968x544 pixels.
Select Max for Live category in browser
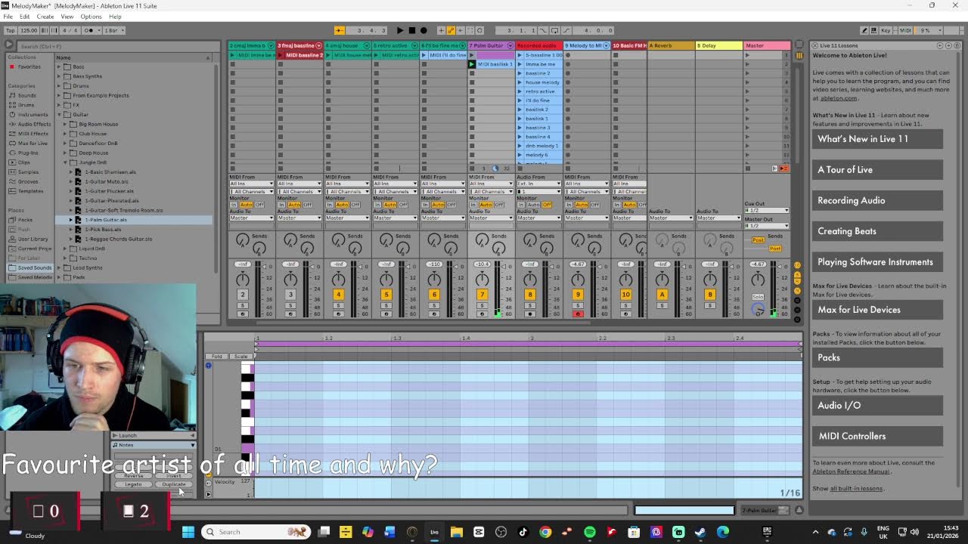[33, 144]
